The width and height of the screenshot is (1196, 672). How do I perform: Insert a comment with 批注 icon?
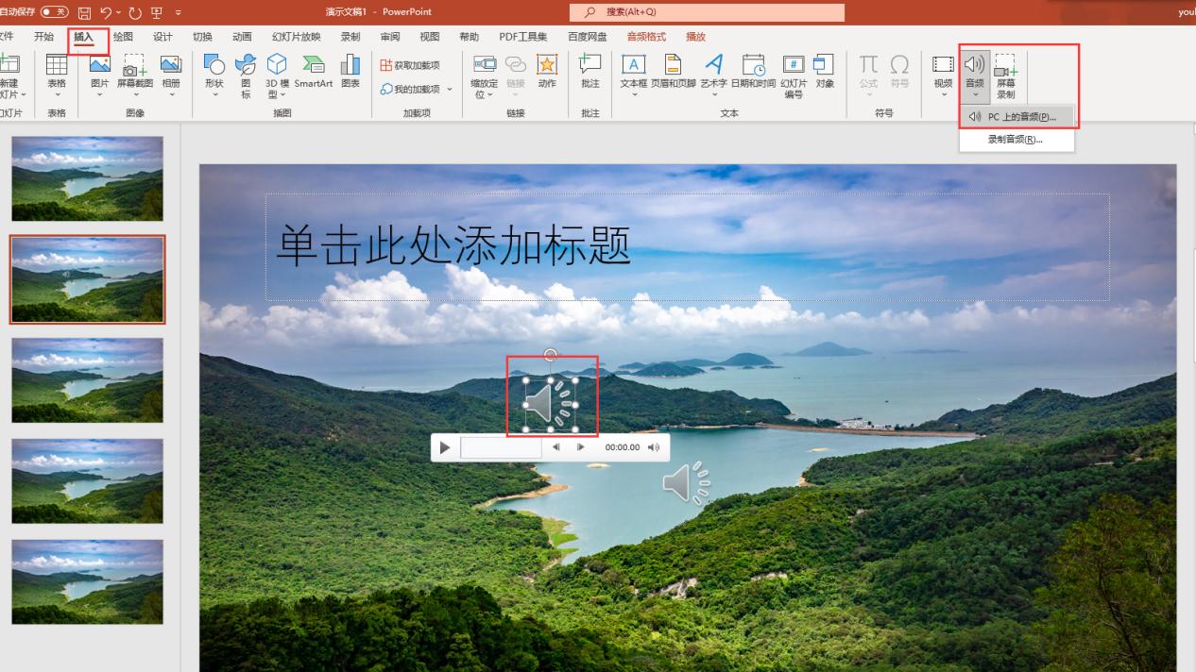click(590, 72)
